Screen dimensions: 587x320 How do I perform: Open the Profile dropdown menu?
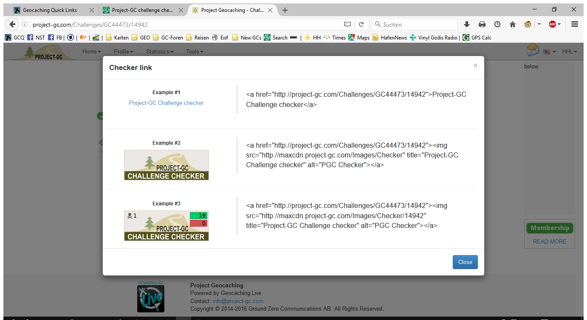[x=124, y=51]
